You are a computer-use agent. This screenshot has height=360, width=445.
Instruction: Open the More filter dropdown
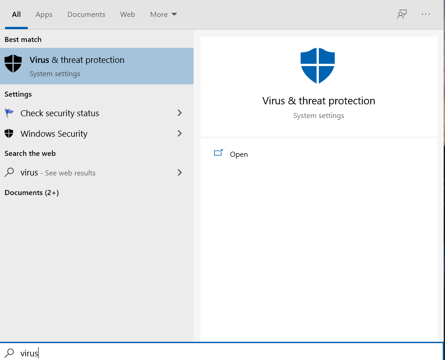pyautogui.click(x=164, y=14)
